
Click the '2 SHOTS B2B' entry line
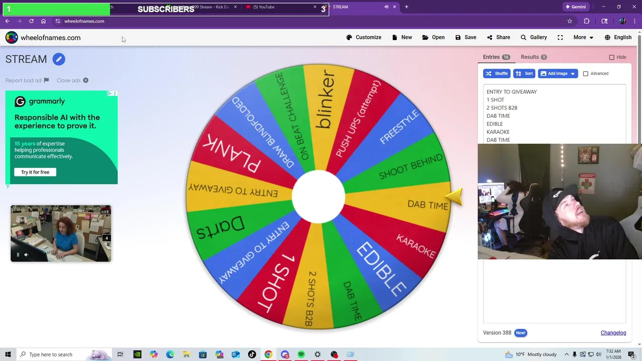[502, 108]
